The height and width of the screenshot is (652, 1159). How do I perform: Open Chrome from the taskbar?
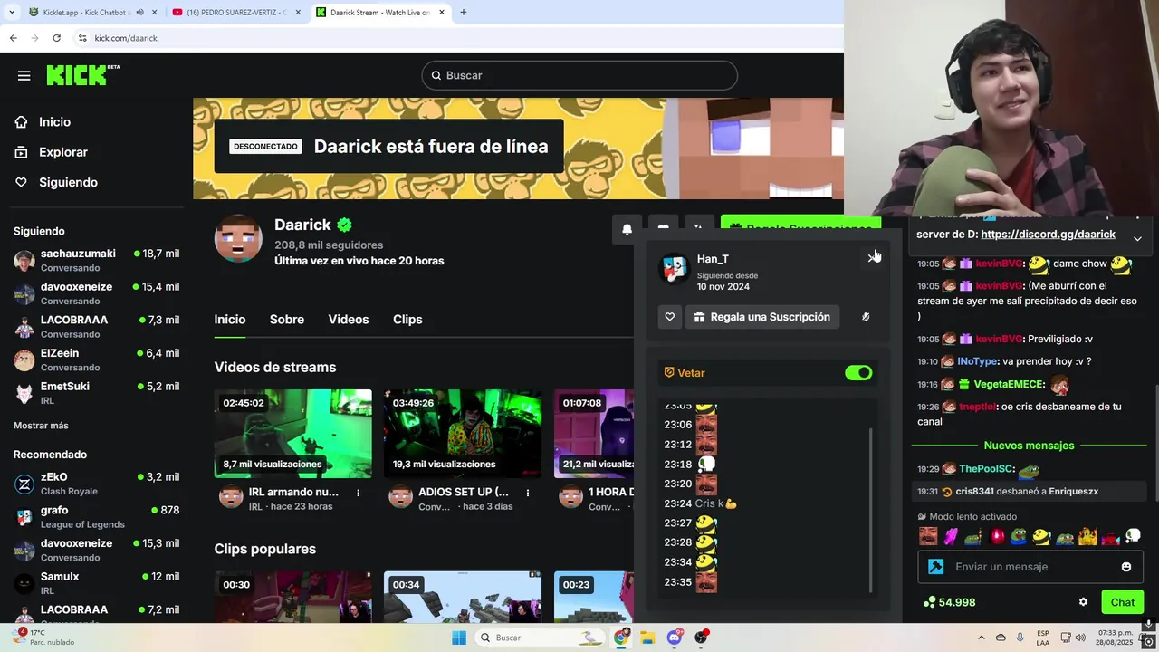point(621,638)
